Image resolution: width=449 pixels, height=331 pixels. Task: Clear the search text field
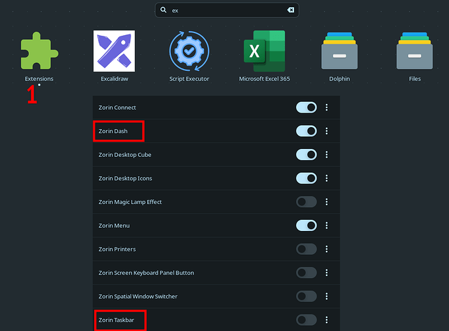pyautogui.click(x=290, y=10)
